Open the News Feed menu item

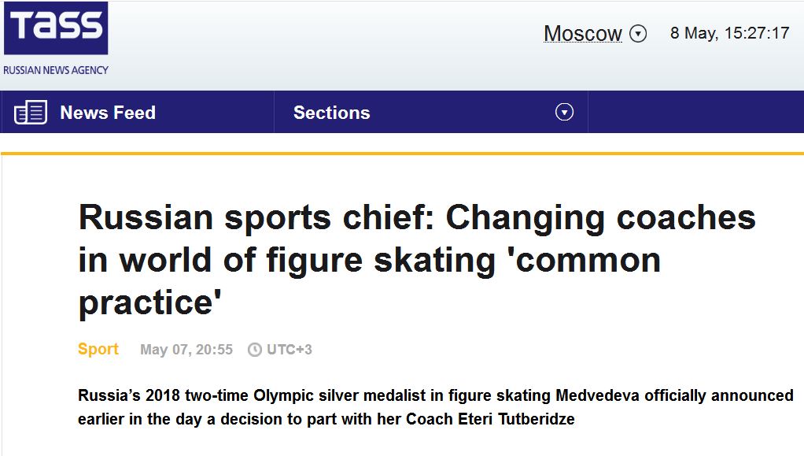click(108, 113)
